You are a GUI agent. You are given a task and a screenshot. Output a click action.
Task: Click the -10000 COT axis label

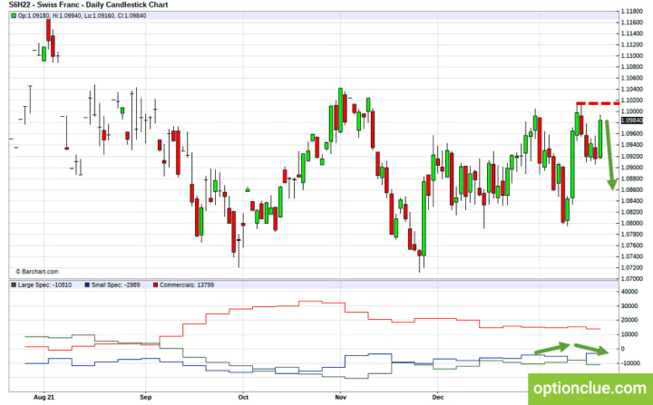[x=629, y=363]
